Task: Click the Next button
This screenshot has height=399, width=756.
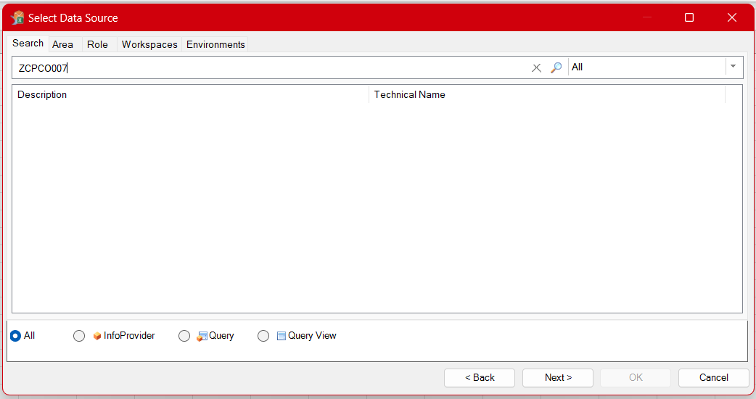Action: click(x=558, y=377)
